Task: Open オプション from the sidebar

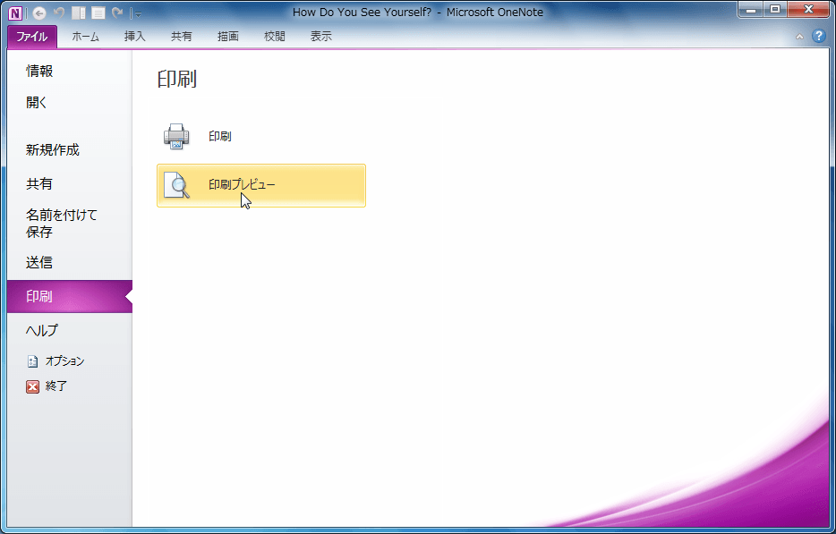Action: [65, 361]
